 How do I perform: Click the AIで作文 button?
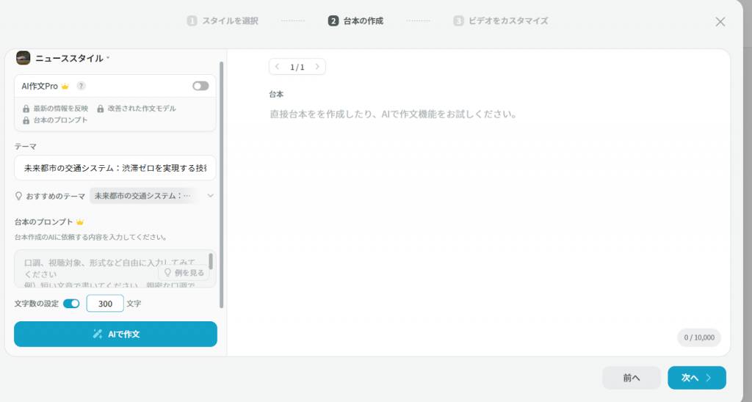[x=115, y=334]
